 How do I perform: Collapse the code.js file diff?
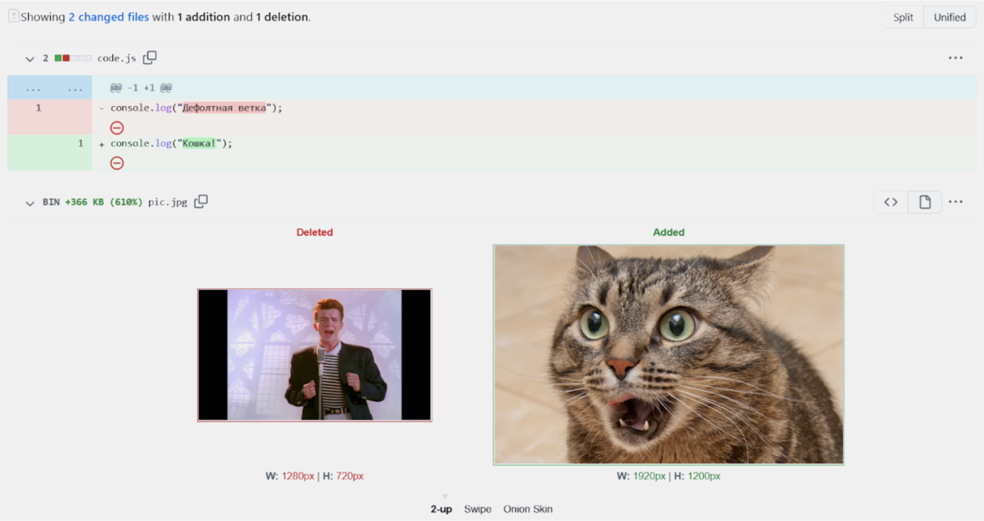[29, 59]
